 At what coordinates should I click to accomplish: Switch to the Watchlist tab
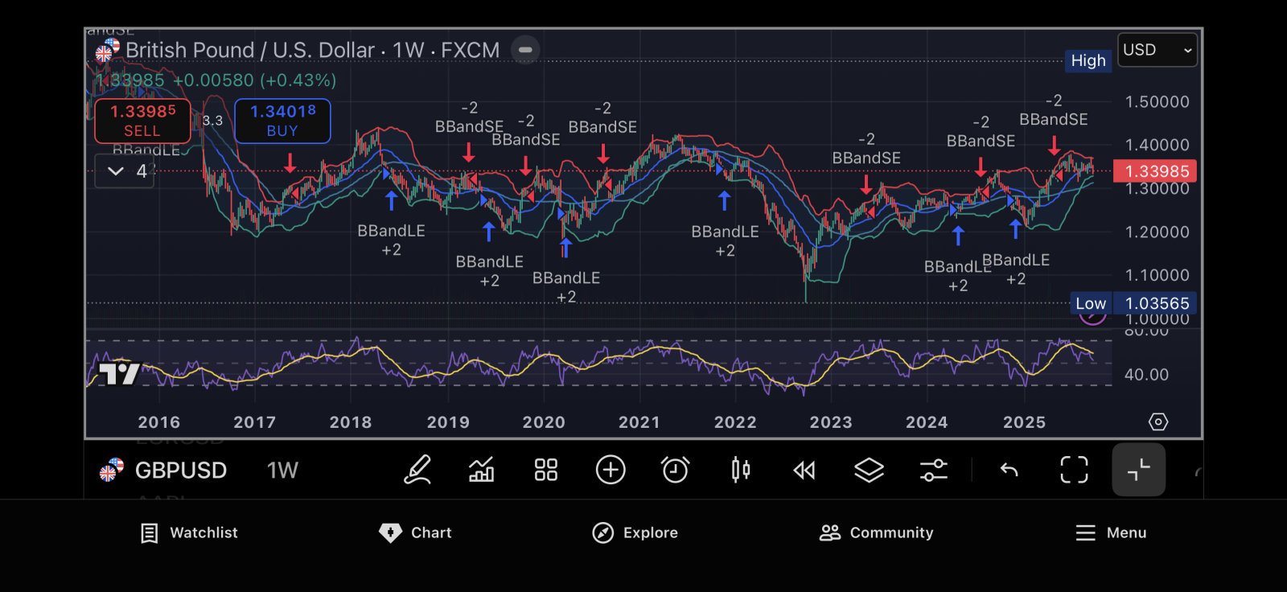189,532
